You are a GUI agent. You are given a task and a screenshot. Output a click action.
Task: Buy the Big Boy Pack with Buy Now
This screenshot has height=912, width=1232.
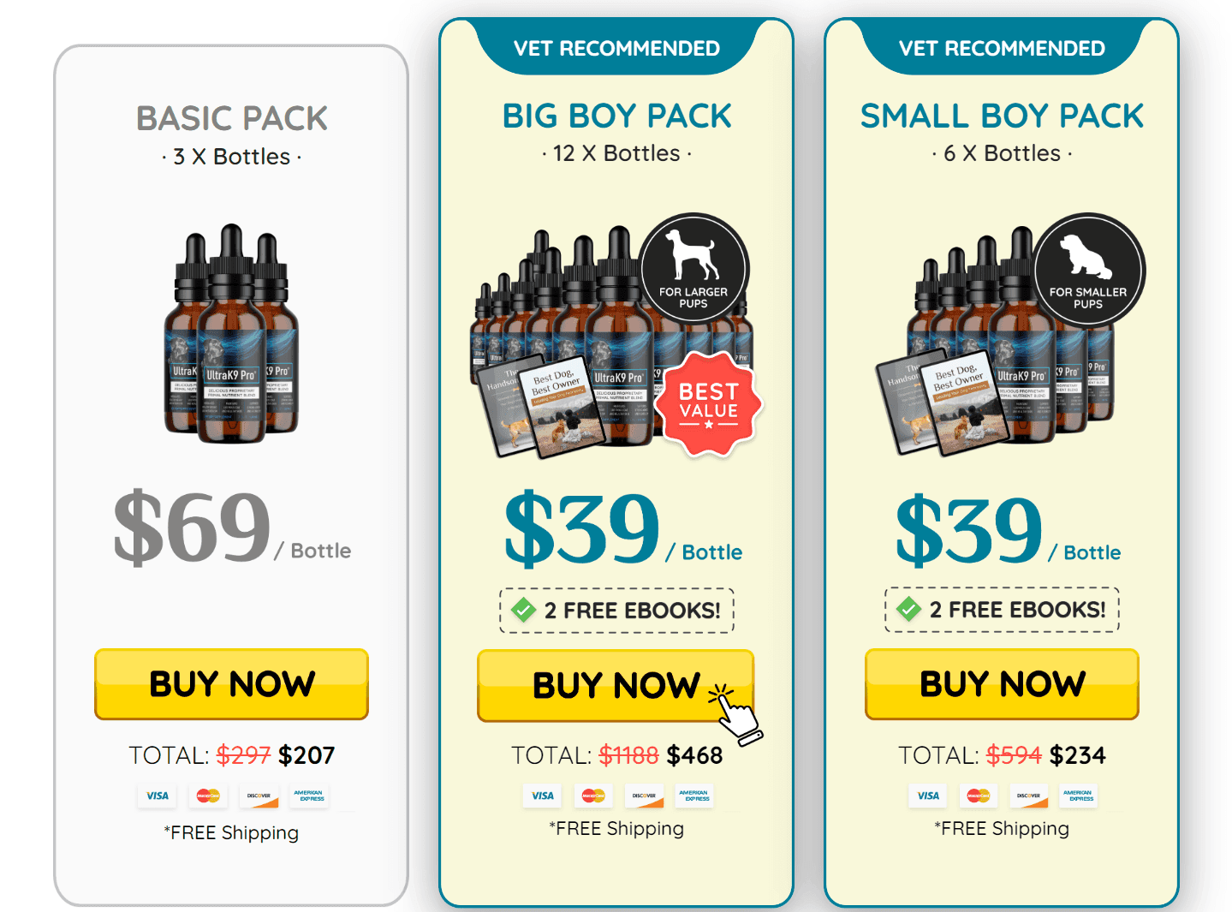click(616, 686)
